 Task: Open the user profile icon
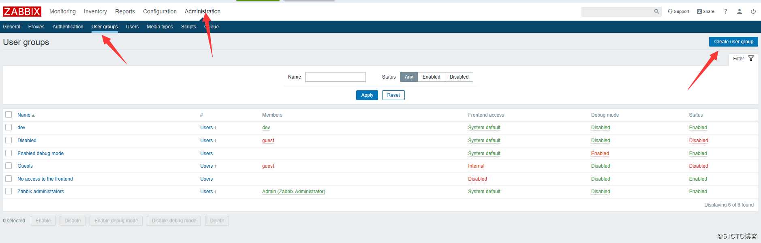click(x=740, y=11)
